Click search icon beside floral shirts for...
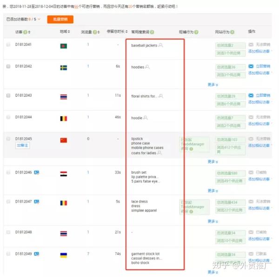This screenshot has width=279, height=277. 161,96
